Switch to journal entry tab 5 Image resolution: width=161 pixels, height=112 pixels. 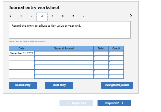pos(63,16)
